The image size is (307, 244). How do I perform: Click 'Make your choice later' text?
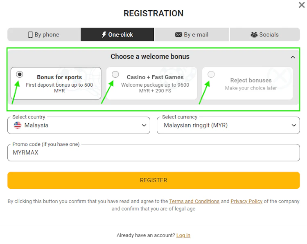(251, 88)
